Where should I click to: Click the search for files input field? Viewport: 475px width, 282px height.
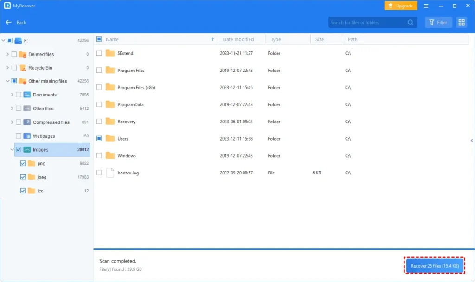click(x=367, y=22)
